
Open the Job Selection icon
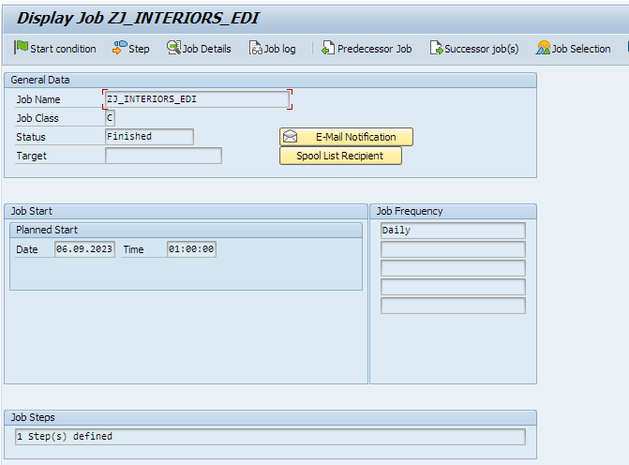[543, 48]
